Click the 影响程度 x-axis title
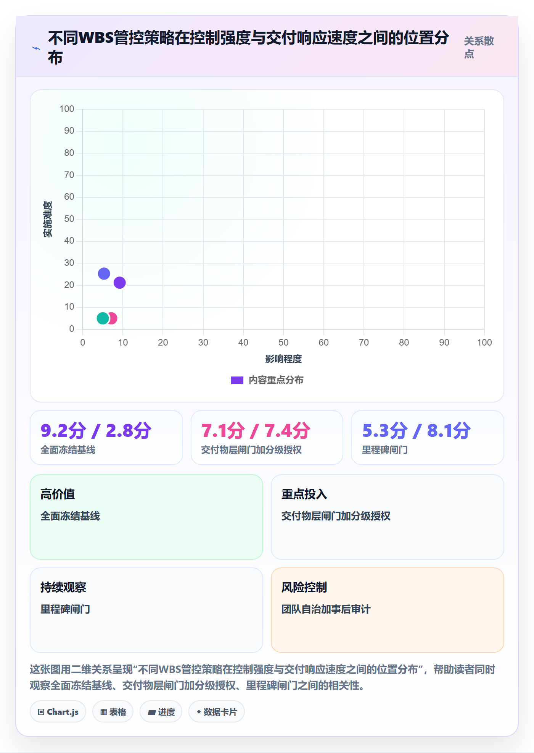The image size is (534, 753). coord(283,359)
